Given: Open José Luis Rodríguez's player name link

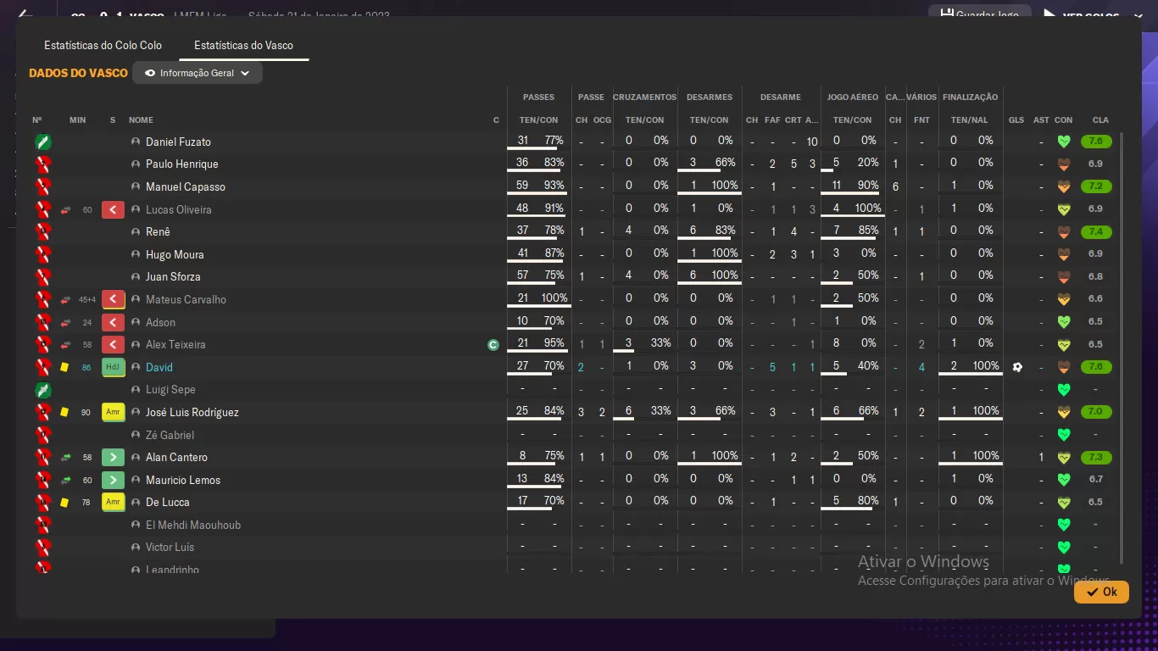Looking at the screenshot, I should click(x=192, y=412).
